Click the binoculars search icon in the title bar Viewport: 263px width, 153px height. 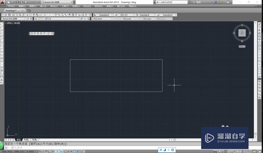(x=190, y=2)
